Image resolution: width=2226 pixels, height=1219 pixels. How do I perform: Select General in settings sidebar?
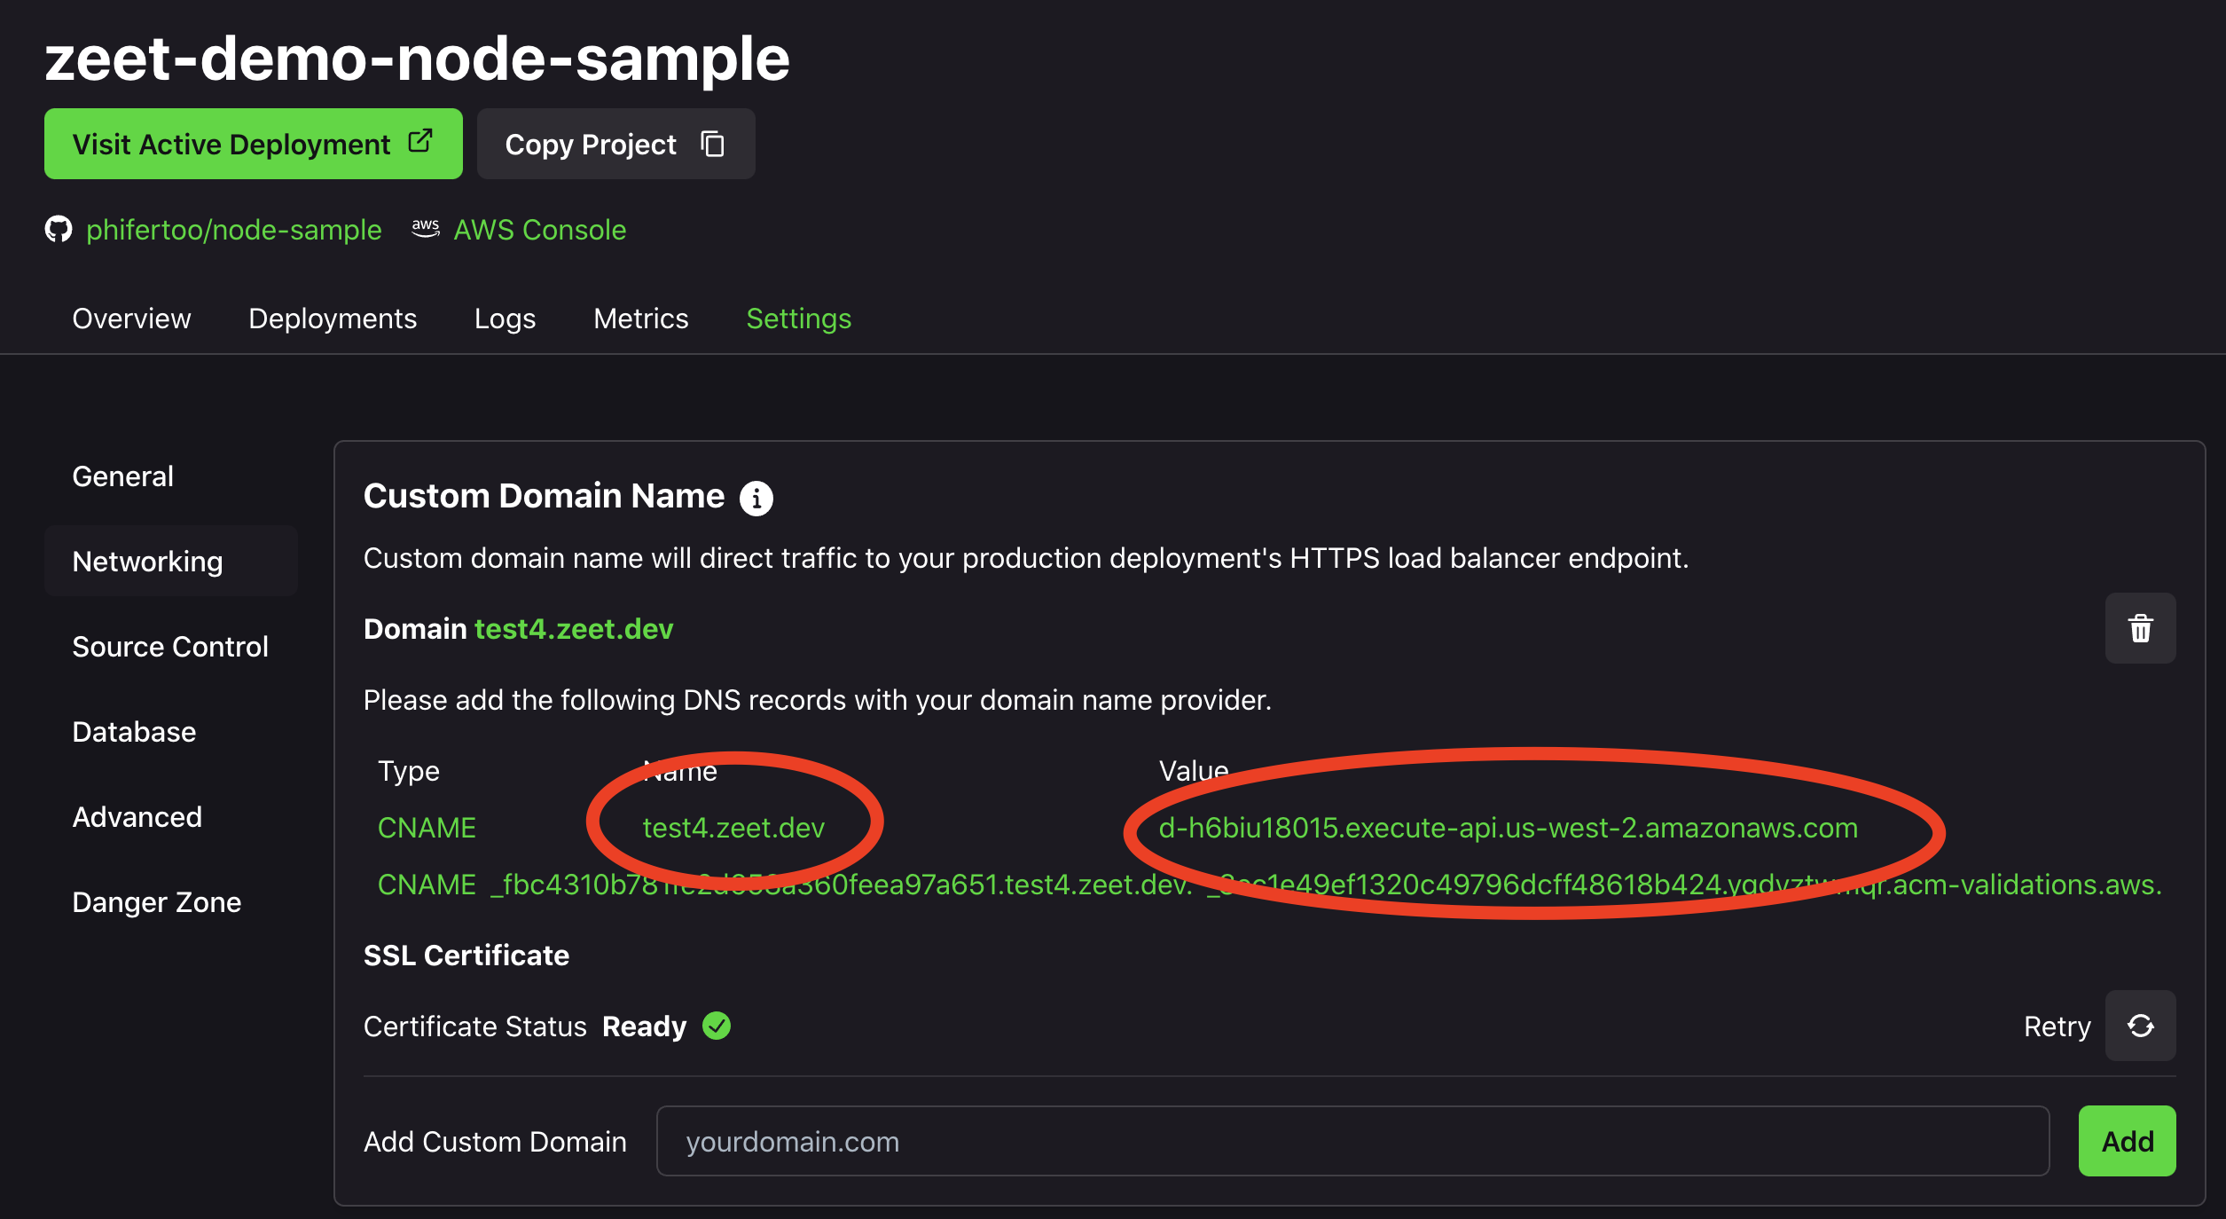122,476
